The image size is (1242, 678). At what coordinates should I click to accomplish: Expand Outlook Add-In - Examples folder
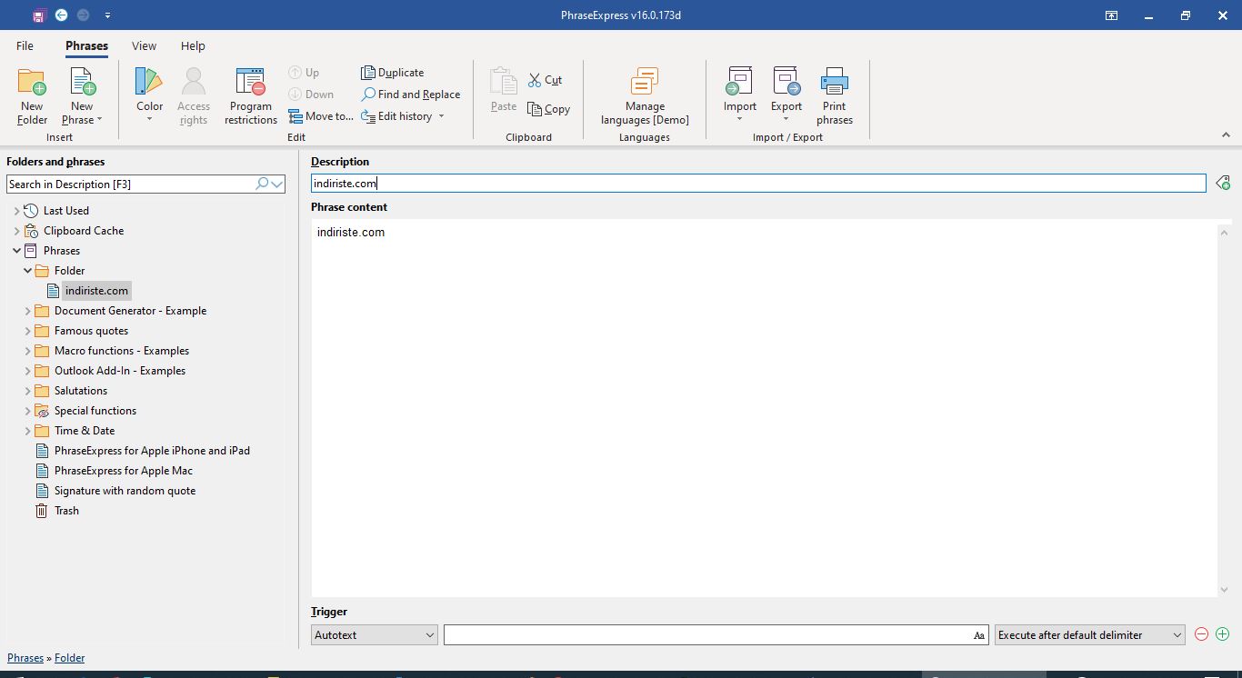[x=27, y=371]
